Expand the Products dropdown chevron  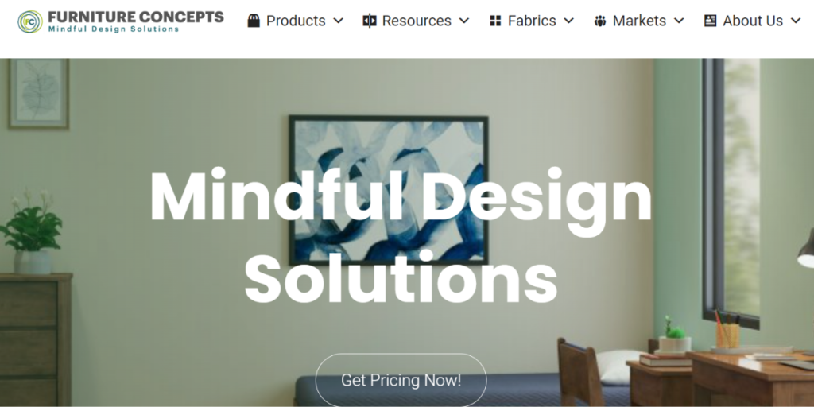click(338, 21)
